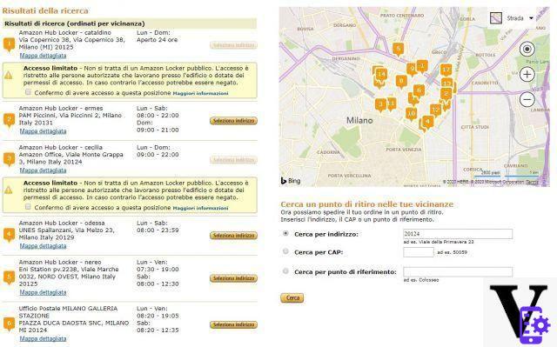Select map marker 11 on the map
The height and width of the screenshot is (347, 557).
(392, 104)
